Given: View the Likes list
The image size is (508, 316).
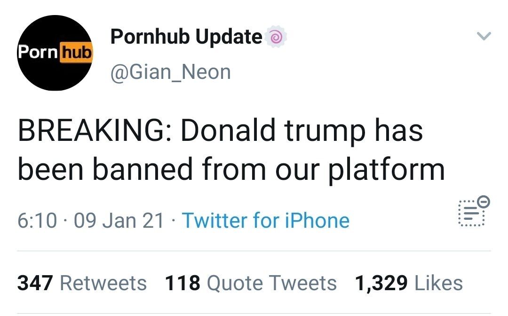Looking at the screenshot, I should 438,283.
